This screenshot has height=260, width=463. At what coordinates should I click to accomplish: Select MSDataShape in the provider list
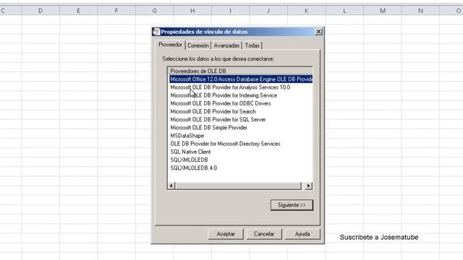pyautogui.click(x=187, y=136)
